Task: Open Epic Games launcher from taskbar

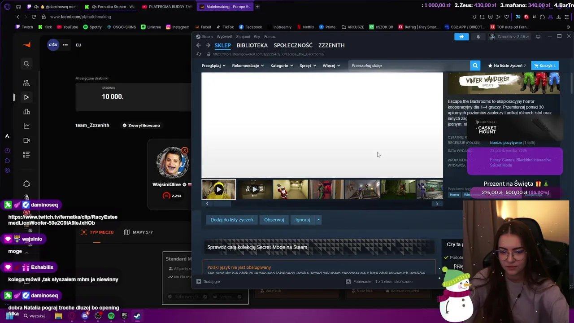Action: [x=124, y=316]
